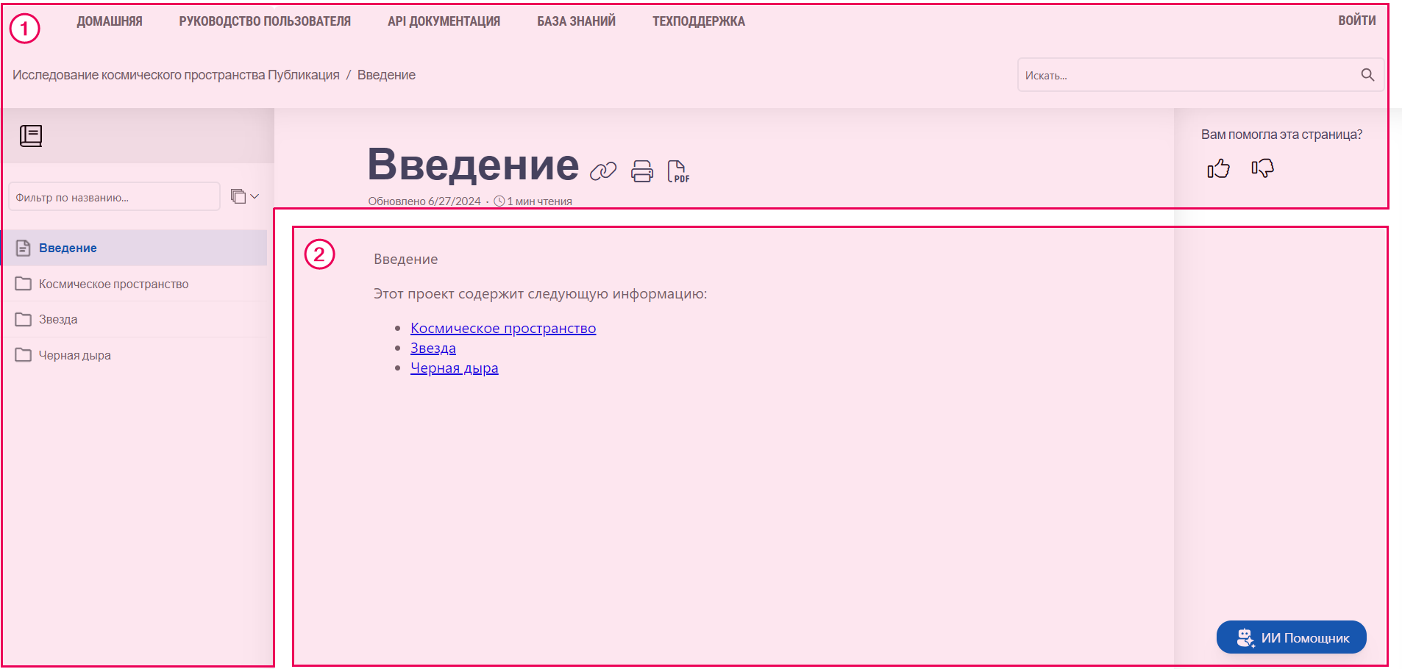Rate the page helpful with thumbs up
Image resolution: width=1402 pixels, height=669 pixels.
pyautogui.click(x=1218, y=168)
